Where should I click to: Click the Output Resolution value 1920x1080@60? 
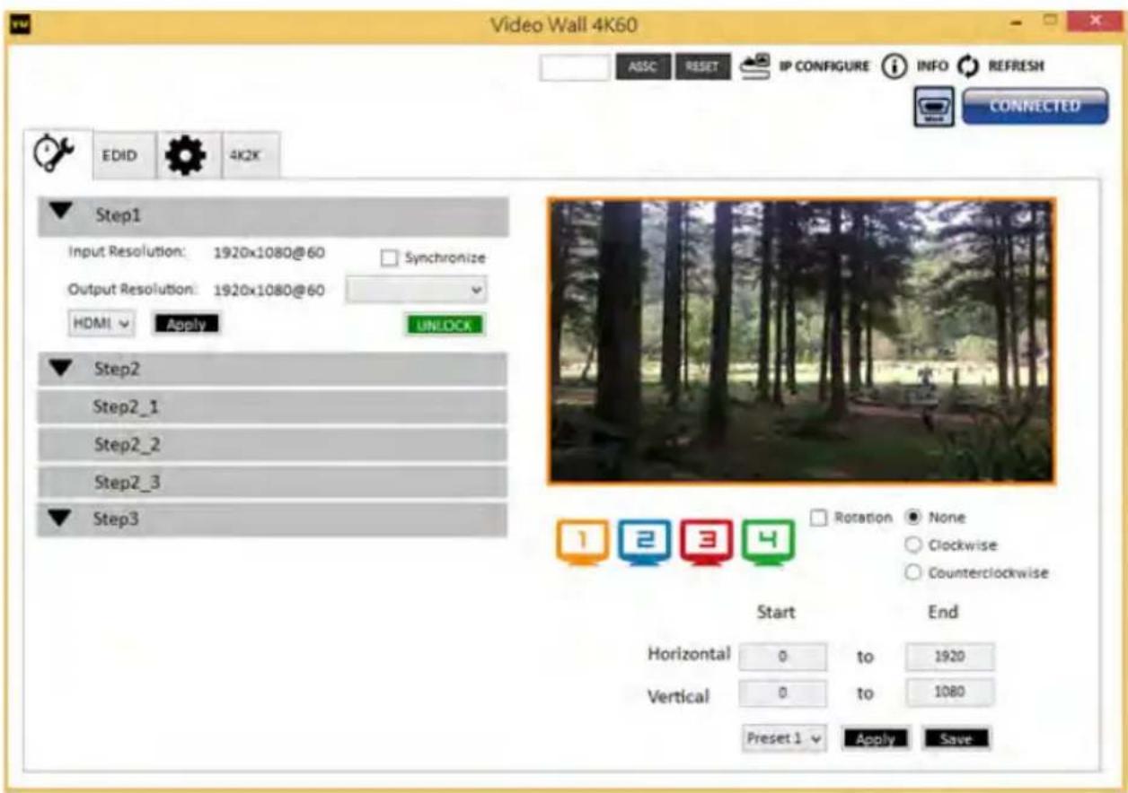click(x=269, y=290)
